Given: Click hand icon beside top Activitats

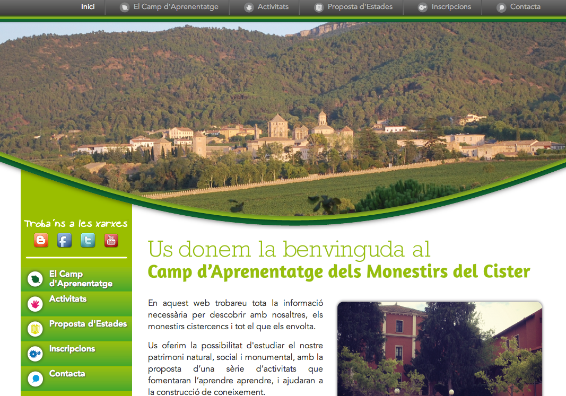Looking at the screenshot, I should pyautogui.click(x=249, y=7).
